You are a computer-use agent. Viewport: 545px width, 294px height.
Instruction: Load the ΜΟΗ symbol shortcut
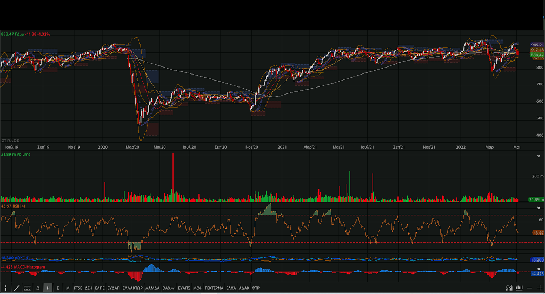[x=198, y=288]
